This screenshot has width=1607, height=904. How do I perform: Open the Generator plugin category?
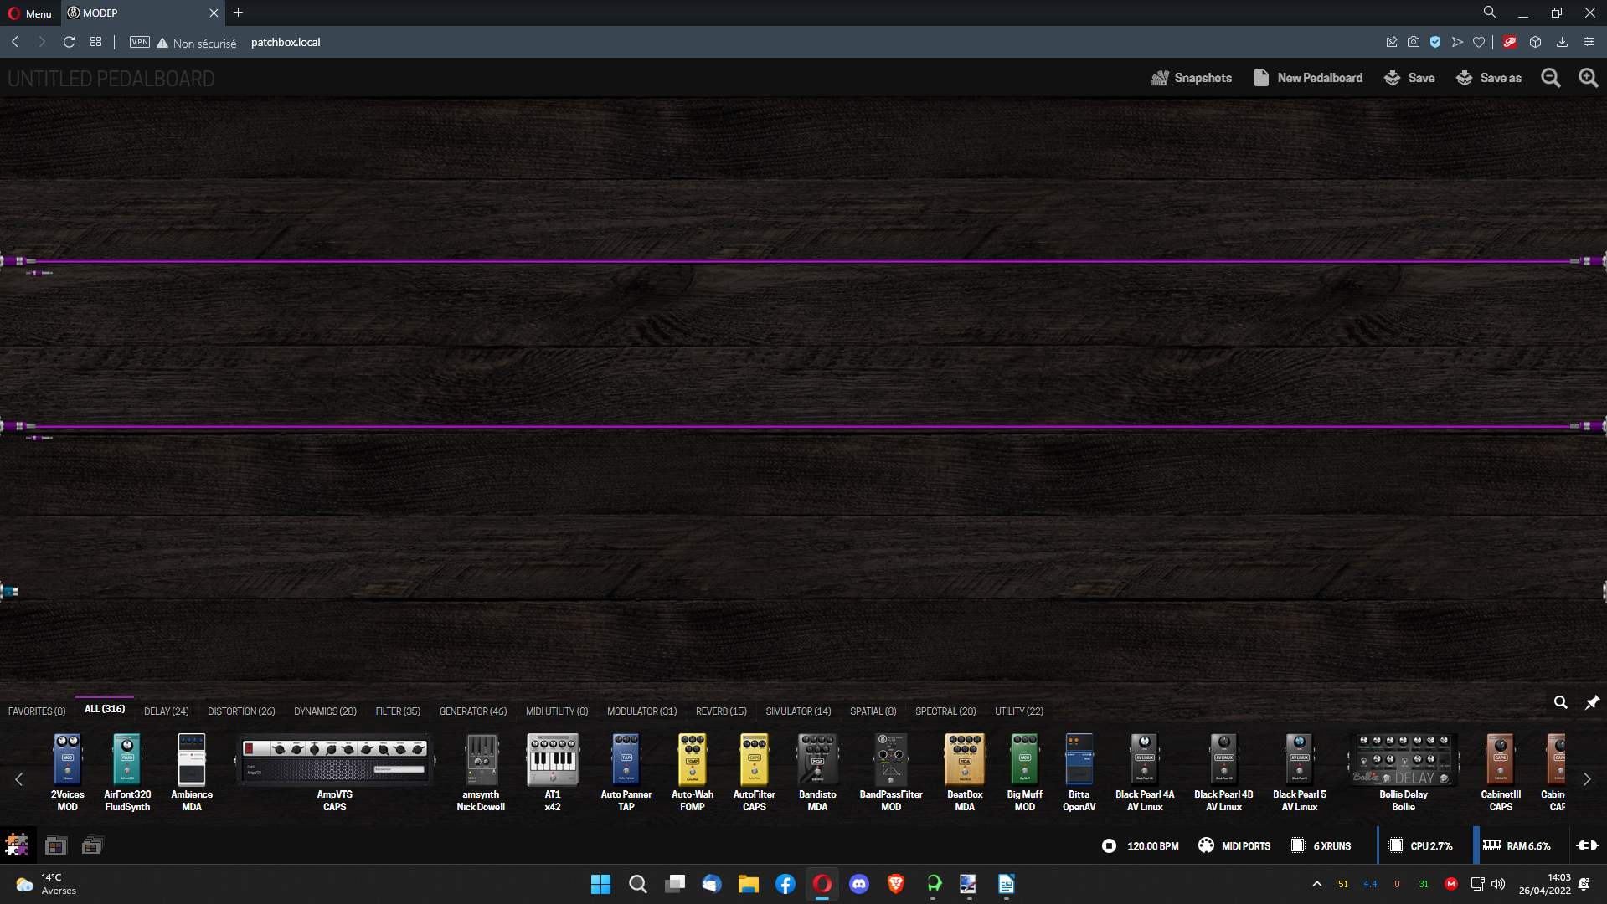pos(473,711)
